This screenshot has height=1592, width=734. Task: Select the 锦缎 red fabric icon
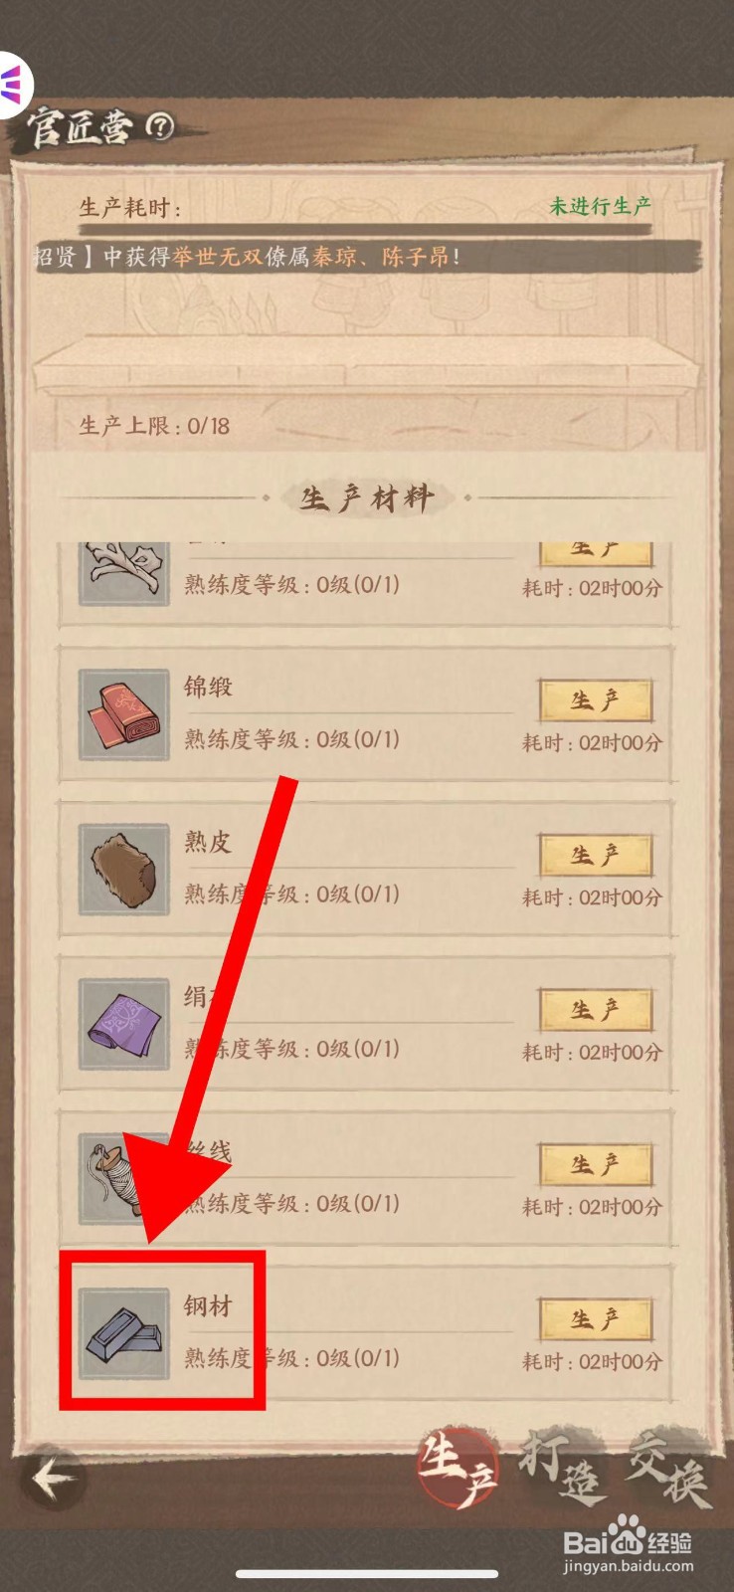coord(123,714)
